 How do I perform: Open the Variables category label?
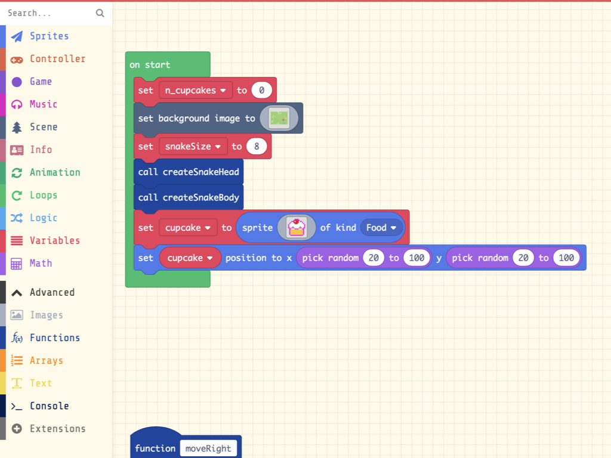55,241
